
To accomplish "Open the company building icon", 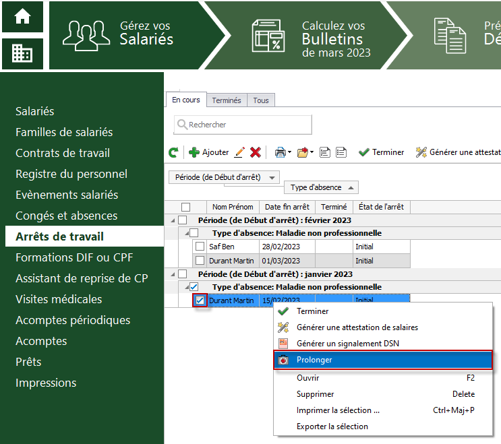I will click(22, 53).
